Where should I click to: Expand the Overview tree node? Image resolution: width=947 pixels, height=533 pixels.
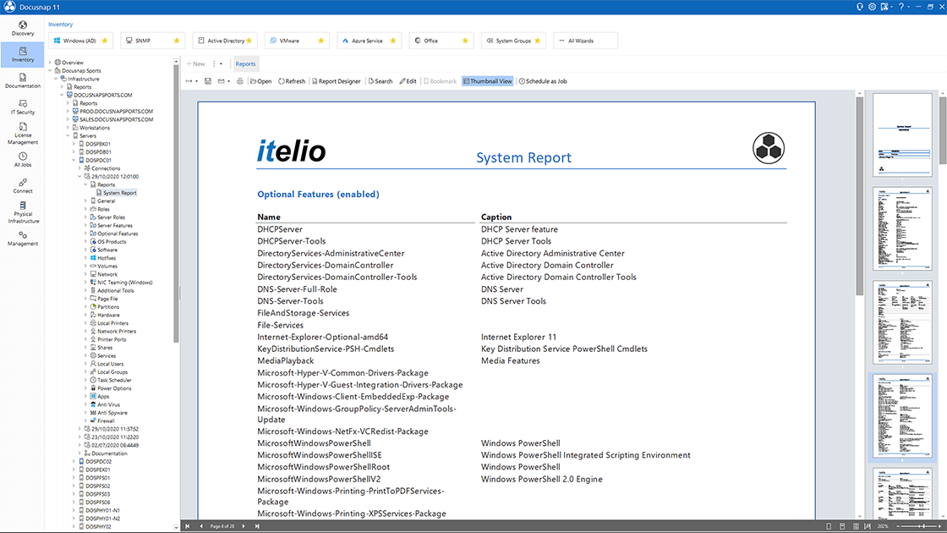point(50,63)
